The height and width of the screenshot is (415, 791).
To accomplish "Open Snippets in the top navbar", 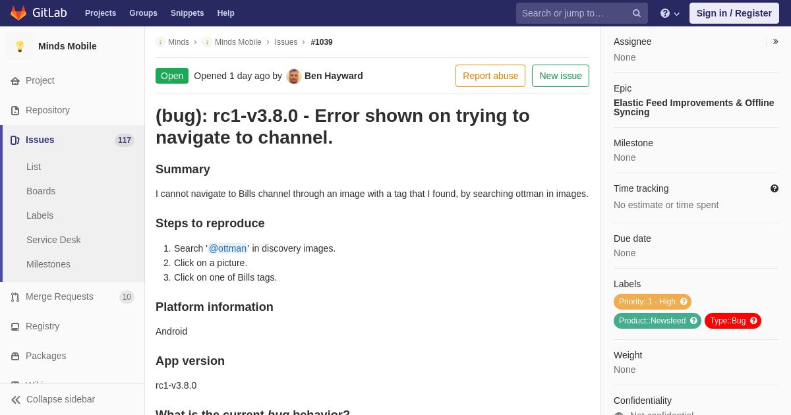I will [x=187, y=13].
